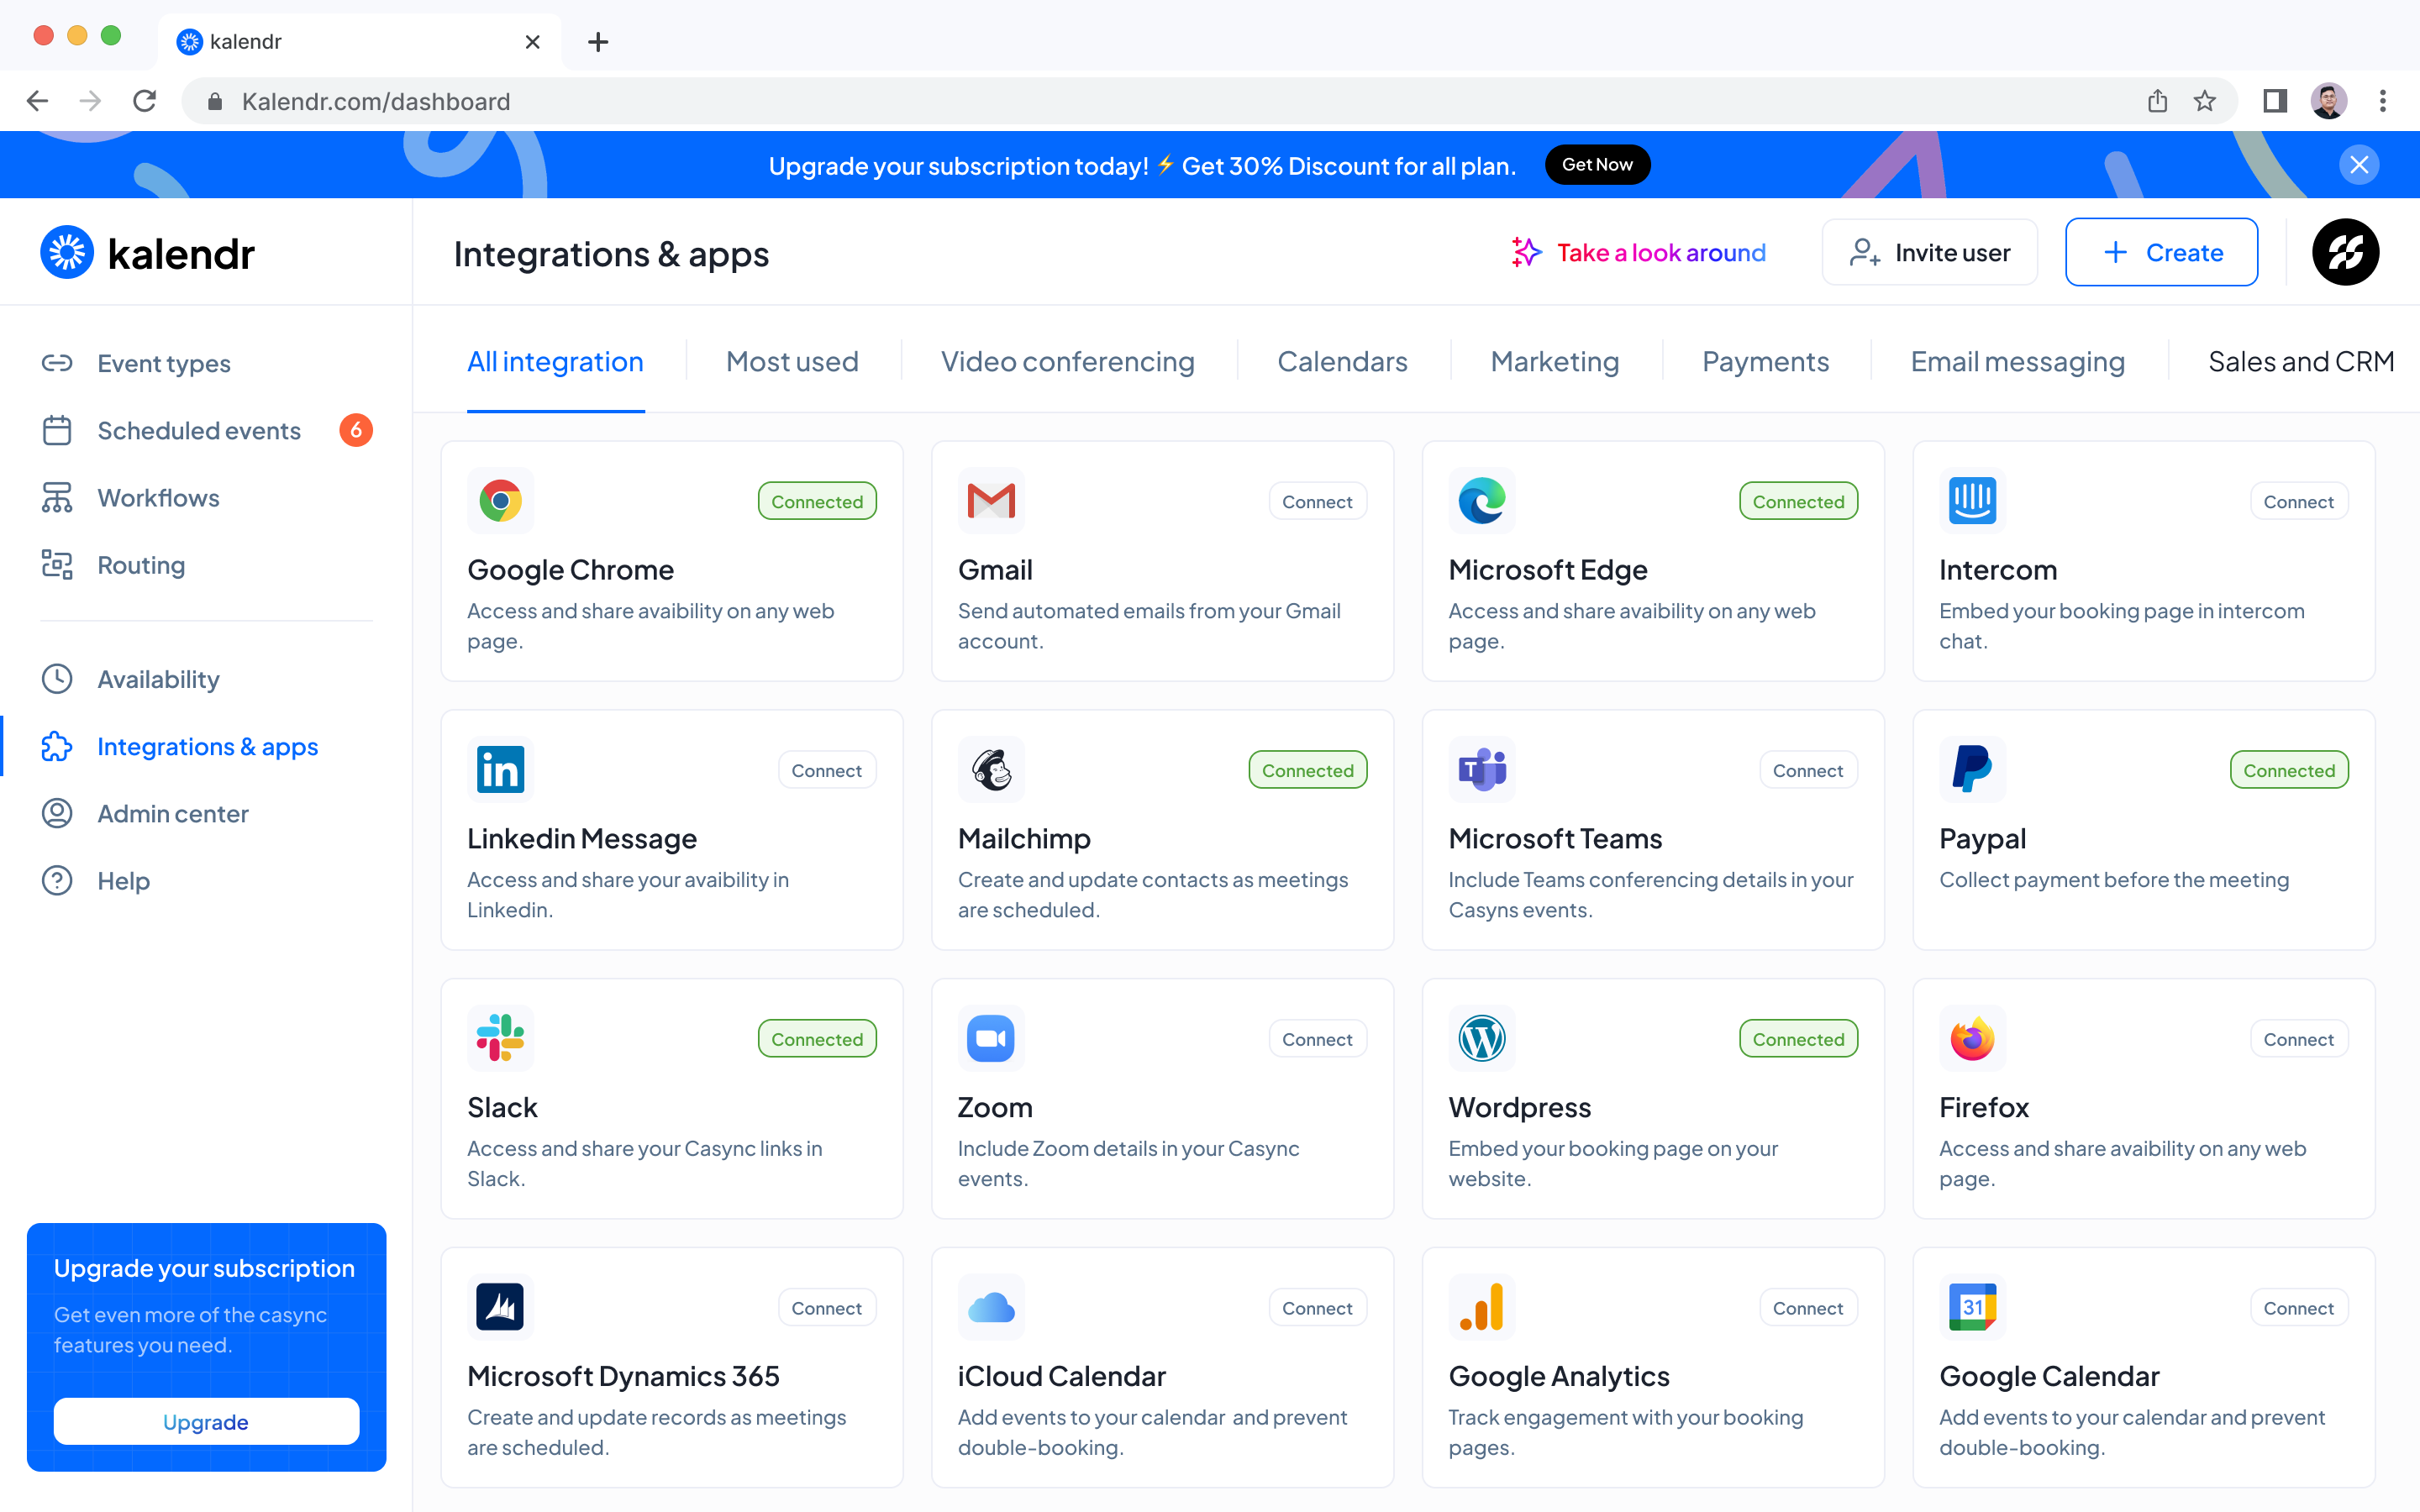Open the profile avatar in the header
Image resolution: width=2420 pixels, height=1512 pixels.
(x=2345, y=252)
